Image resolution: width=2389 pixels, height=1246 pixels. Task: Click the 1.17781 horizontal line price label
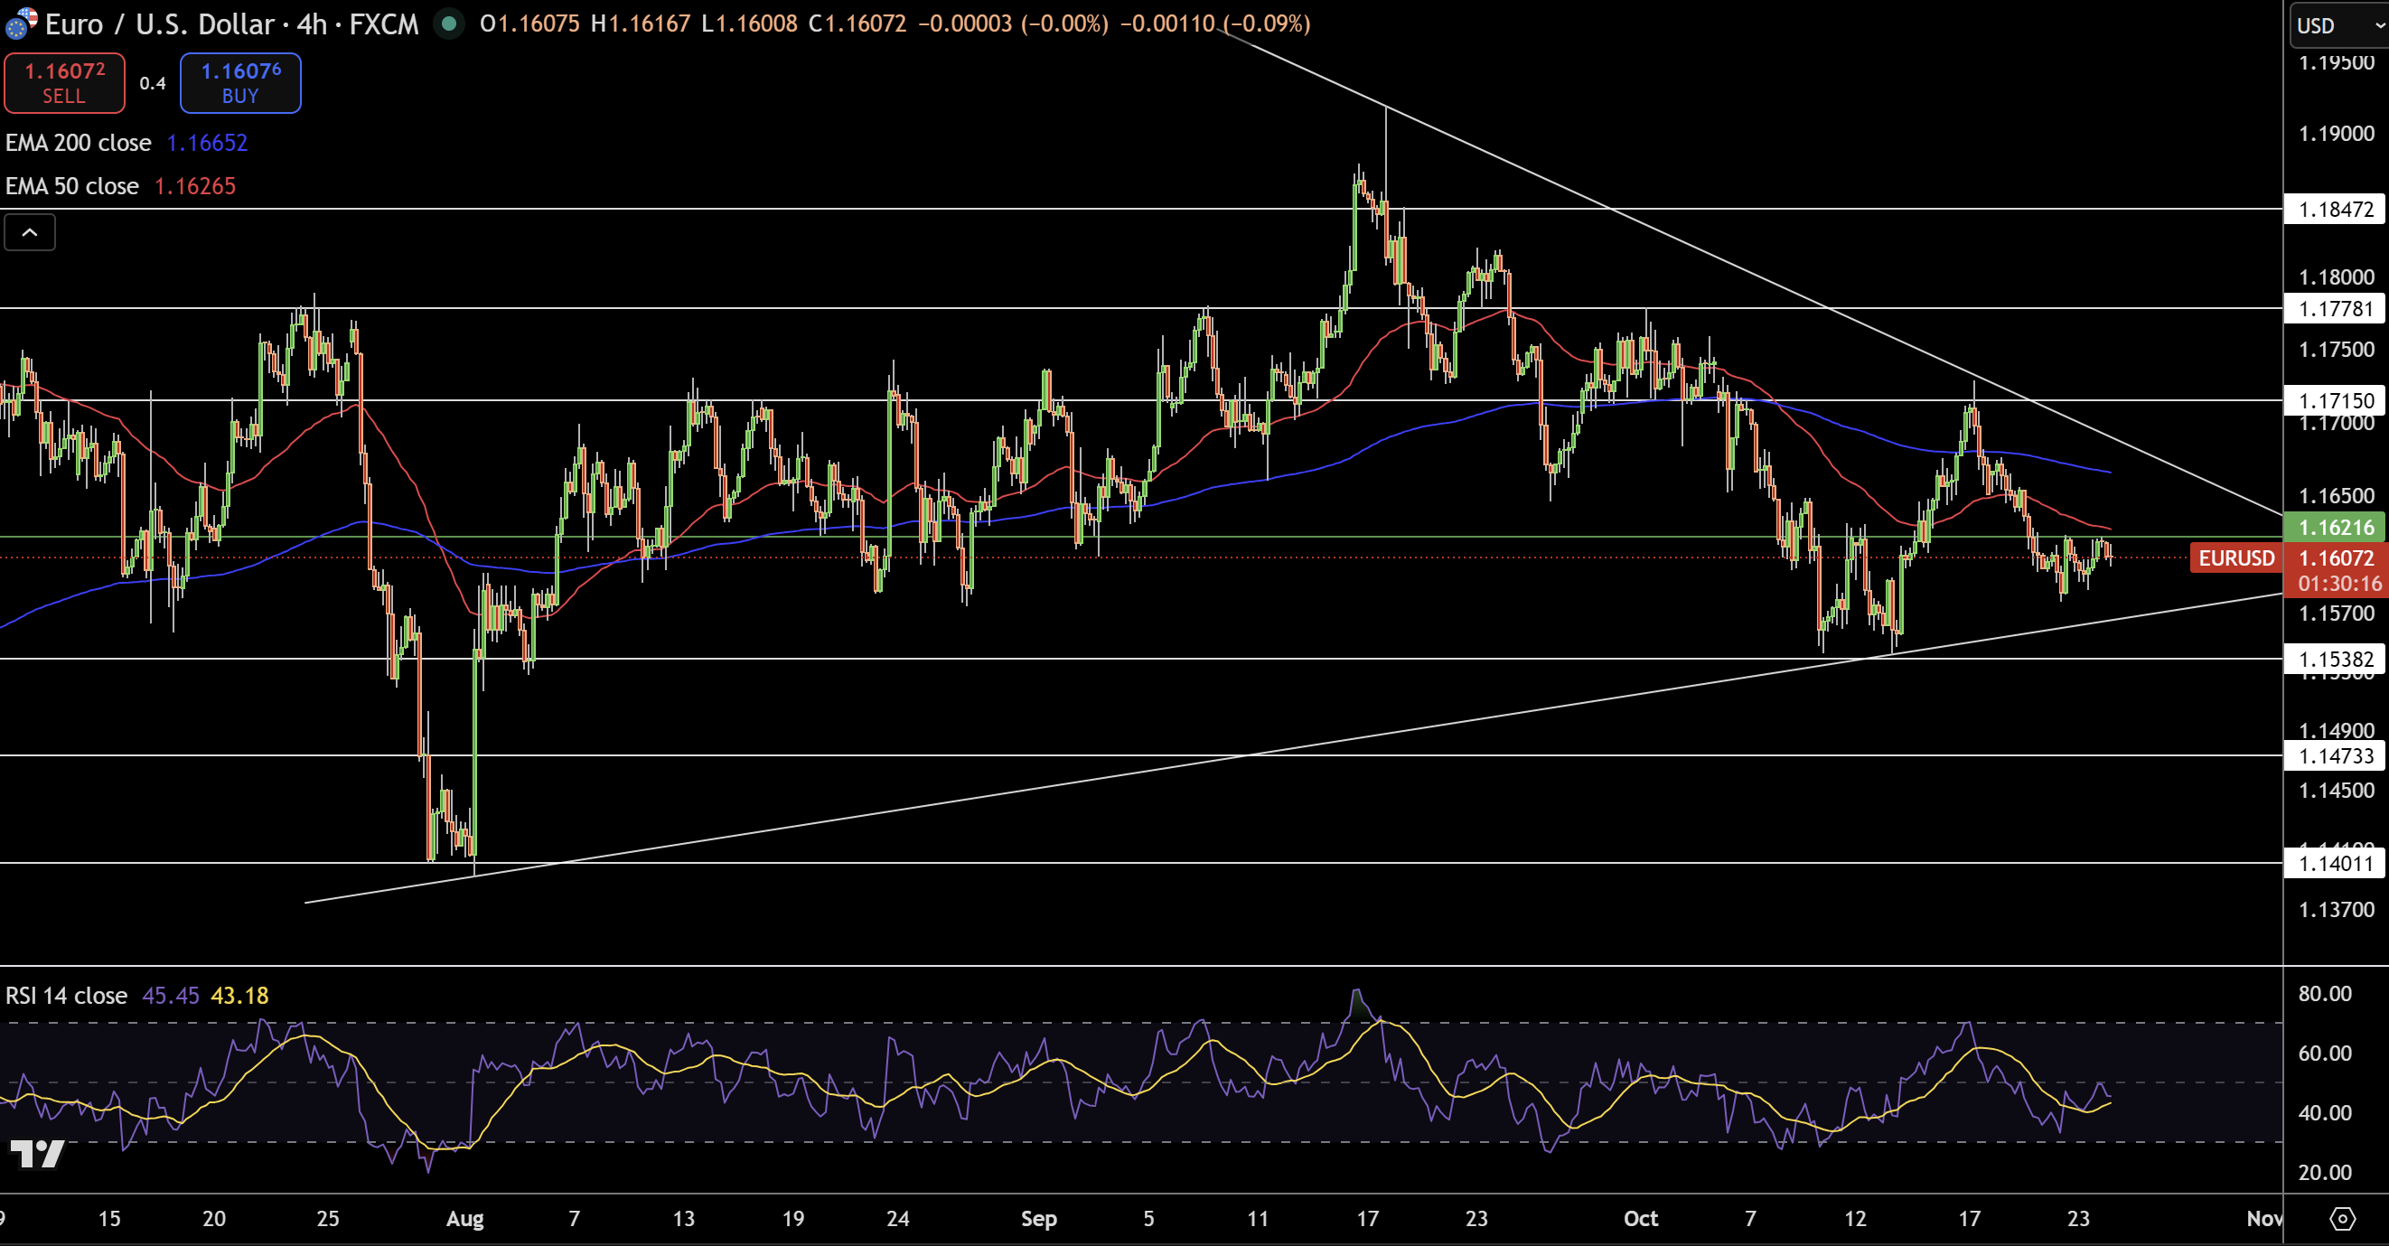click(x=2335, y=309)
